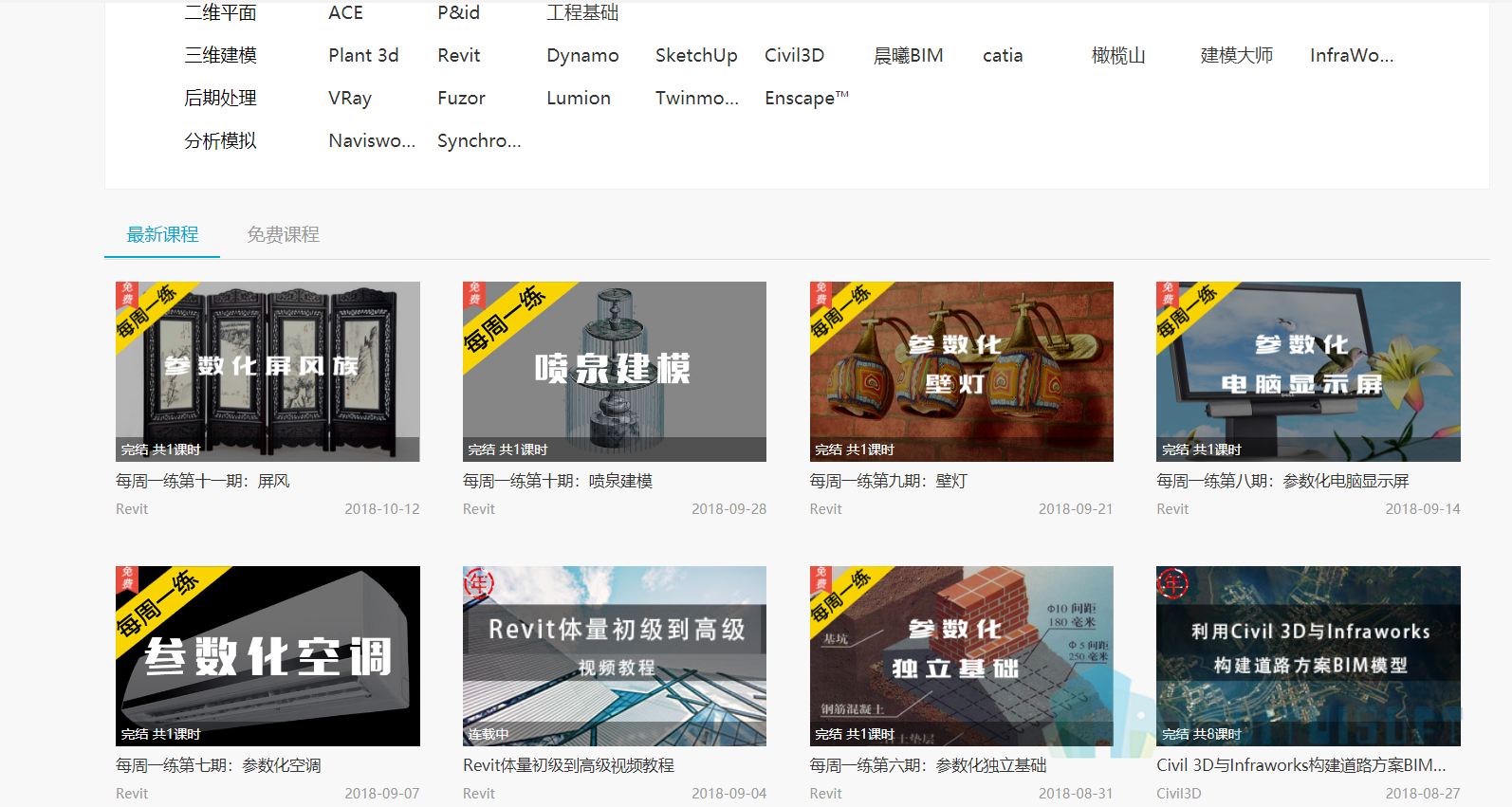Filter courses by Civil3D software tag

pyautogui.click(x=794, y=55)
